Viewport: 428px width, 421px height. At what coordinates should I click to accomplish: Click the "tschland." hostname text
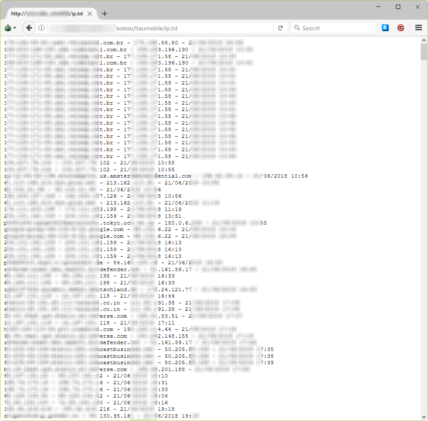[x=114, y=289]
